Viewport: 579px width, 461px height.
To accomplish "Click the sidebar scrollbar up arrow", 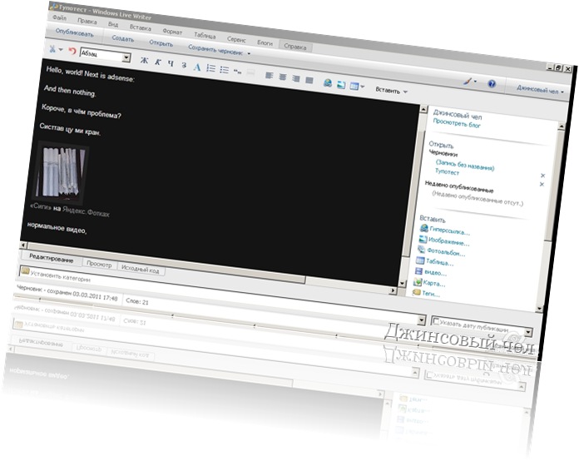I will pos(562,126).
